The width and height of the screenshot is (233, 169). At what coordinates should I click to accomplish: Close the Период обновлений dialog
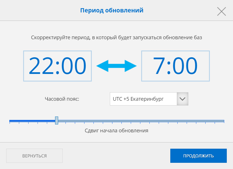221,11
